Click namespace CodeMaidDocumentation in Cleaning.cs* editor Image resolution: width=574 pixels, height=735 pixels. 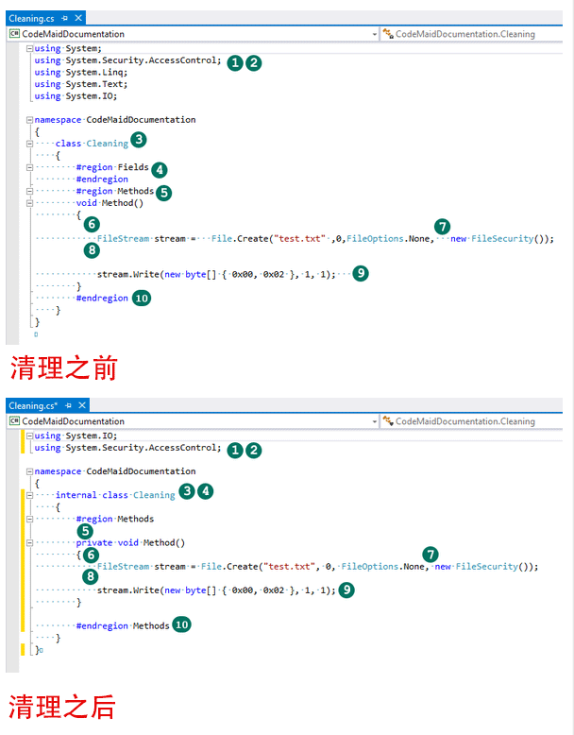[x=115, y=471]
